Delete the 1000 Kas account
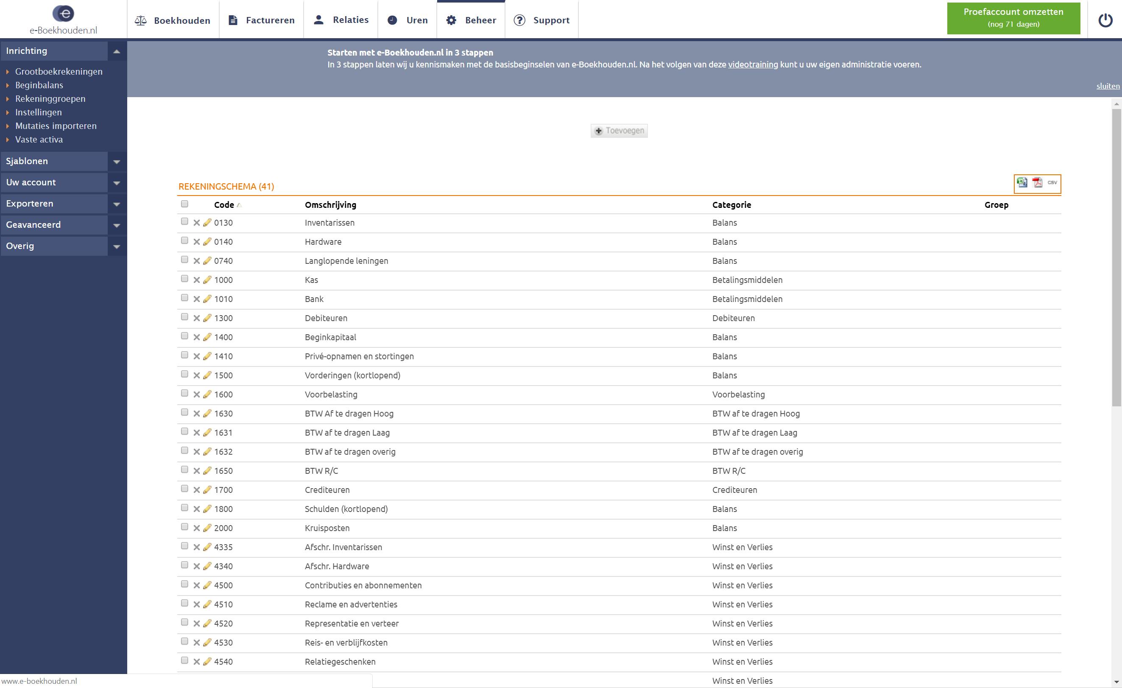Screen dimensions: 1122x688 197,280
